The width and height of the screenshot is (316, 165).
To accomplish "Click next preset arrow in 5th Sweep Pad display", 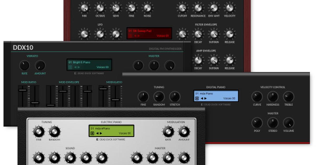I will 139,36.
